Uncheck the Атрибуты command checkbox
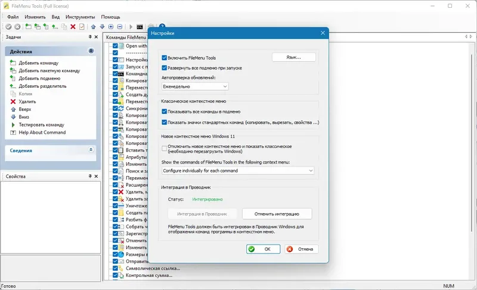The width and height of the screenshot is (477, 290). 115,157
